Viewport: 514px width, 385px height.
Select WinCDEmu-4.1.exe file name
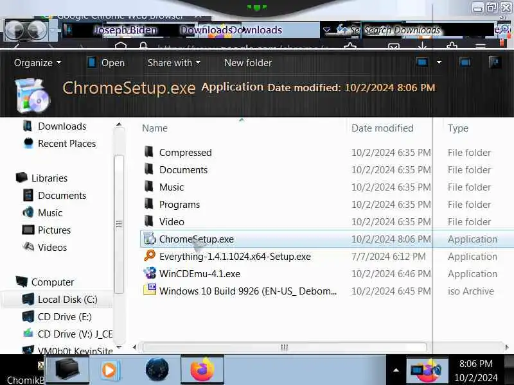pos(200,274)
